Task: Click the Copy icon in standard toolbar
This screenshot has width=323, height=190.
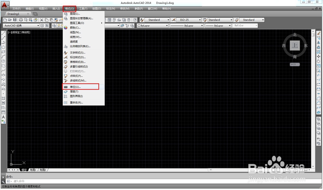Action: pos(47,20)
